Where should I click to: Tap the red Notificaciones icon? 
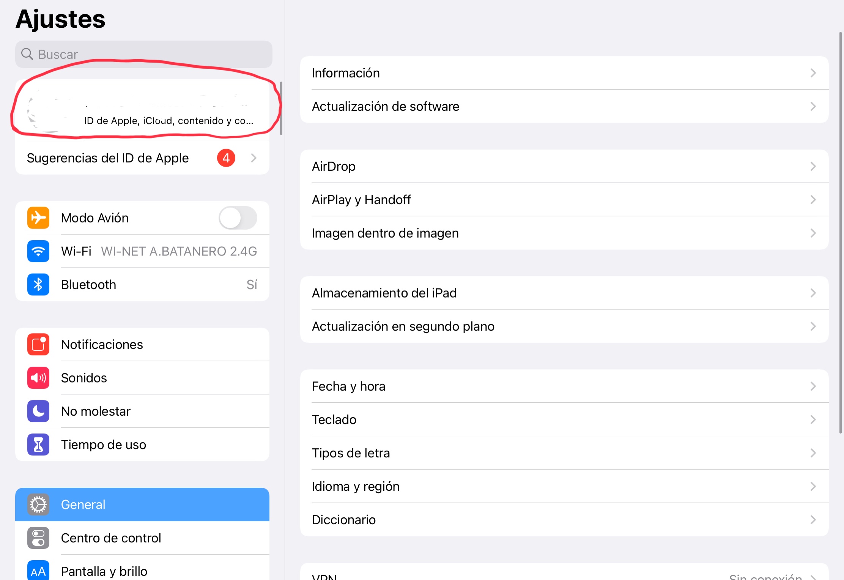click(38, 345)
